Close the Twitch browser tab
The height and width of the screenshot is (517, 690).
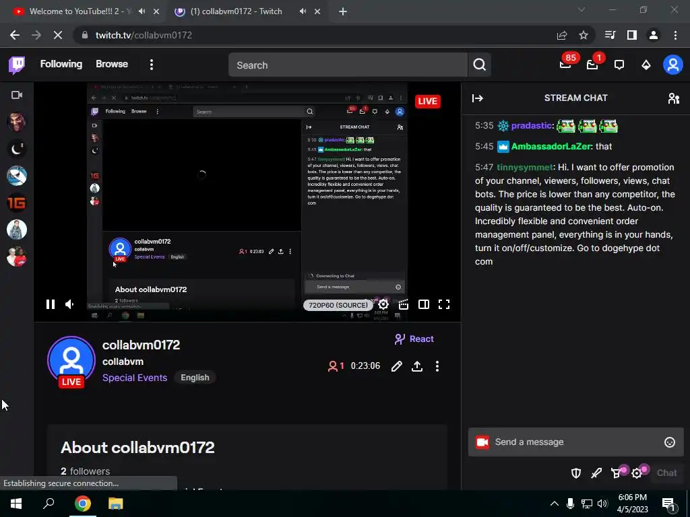[317, 12]
